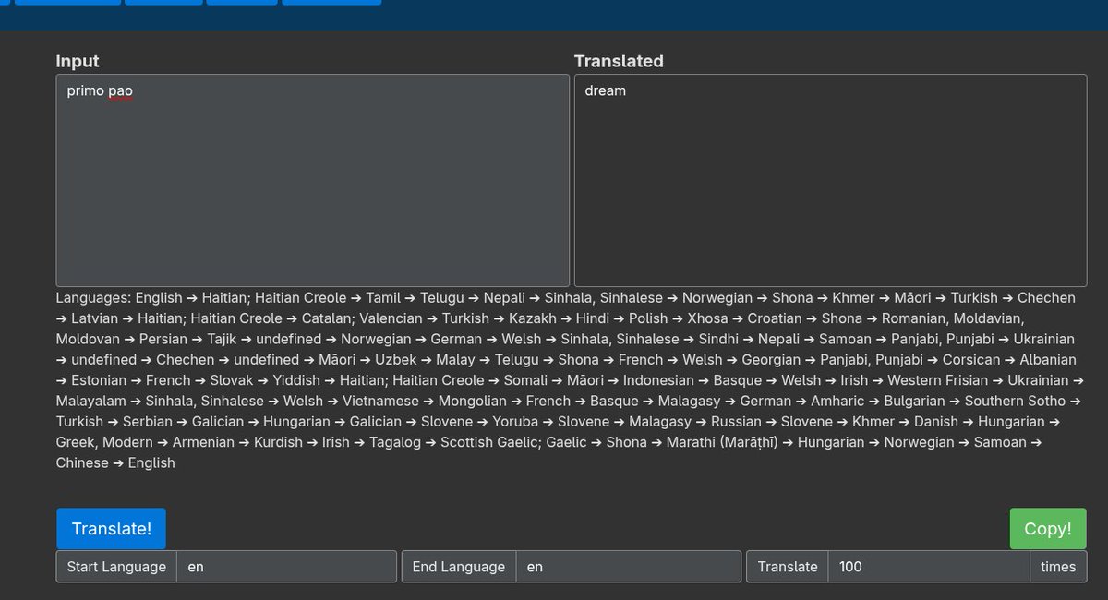Click the blue Translate! button
This screenshot has height=600, width=1108.
(x=111, y=529)
